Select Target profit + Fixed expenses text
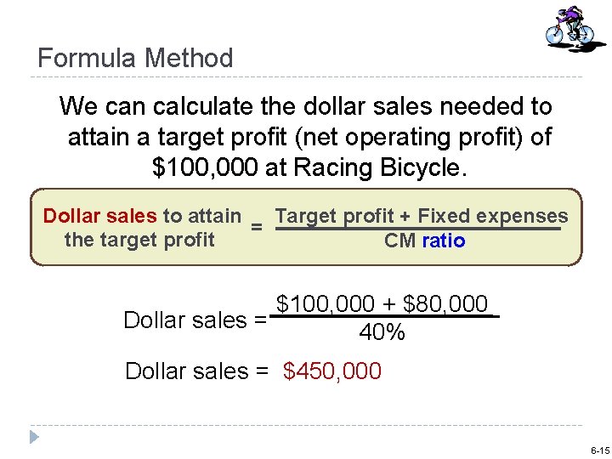Image resolution: width=612 pixels, height=459 pixels. [x=422, y=216]
